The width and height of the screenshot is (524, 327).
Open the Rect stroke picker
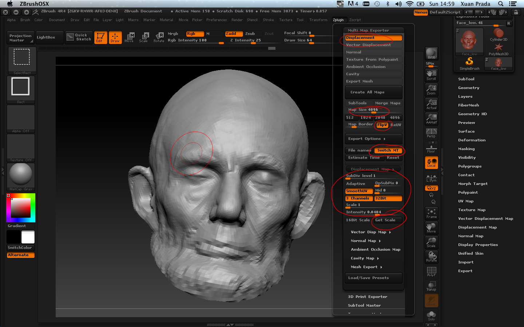click(x=21, y=90)
